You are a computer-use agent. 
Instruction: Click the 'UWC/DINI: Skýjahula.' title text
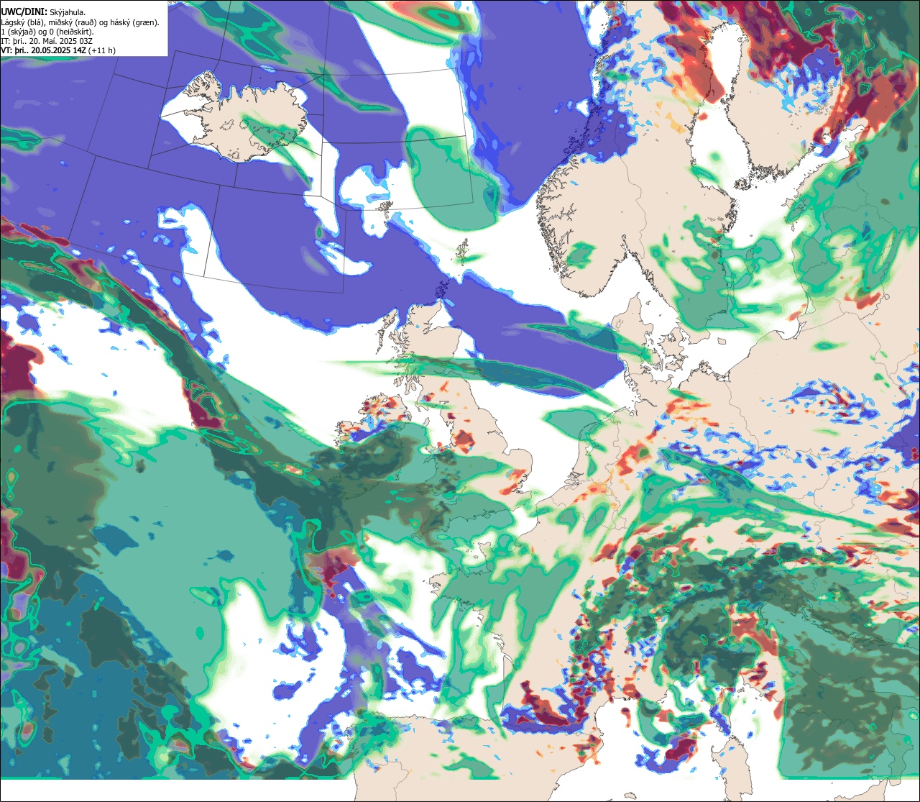(x=43, y=12)
